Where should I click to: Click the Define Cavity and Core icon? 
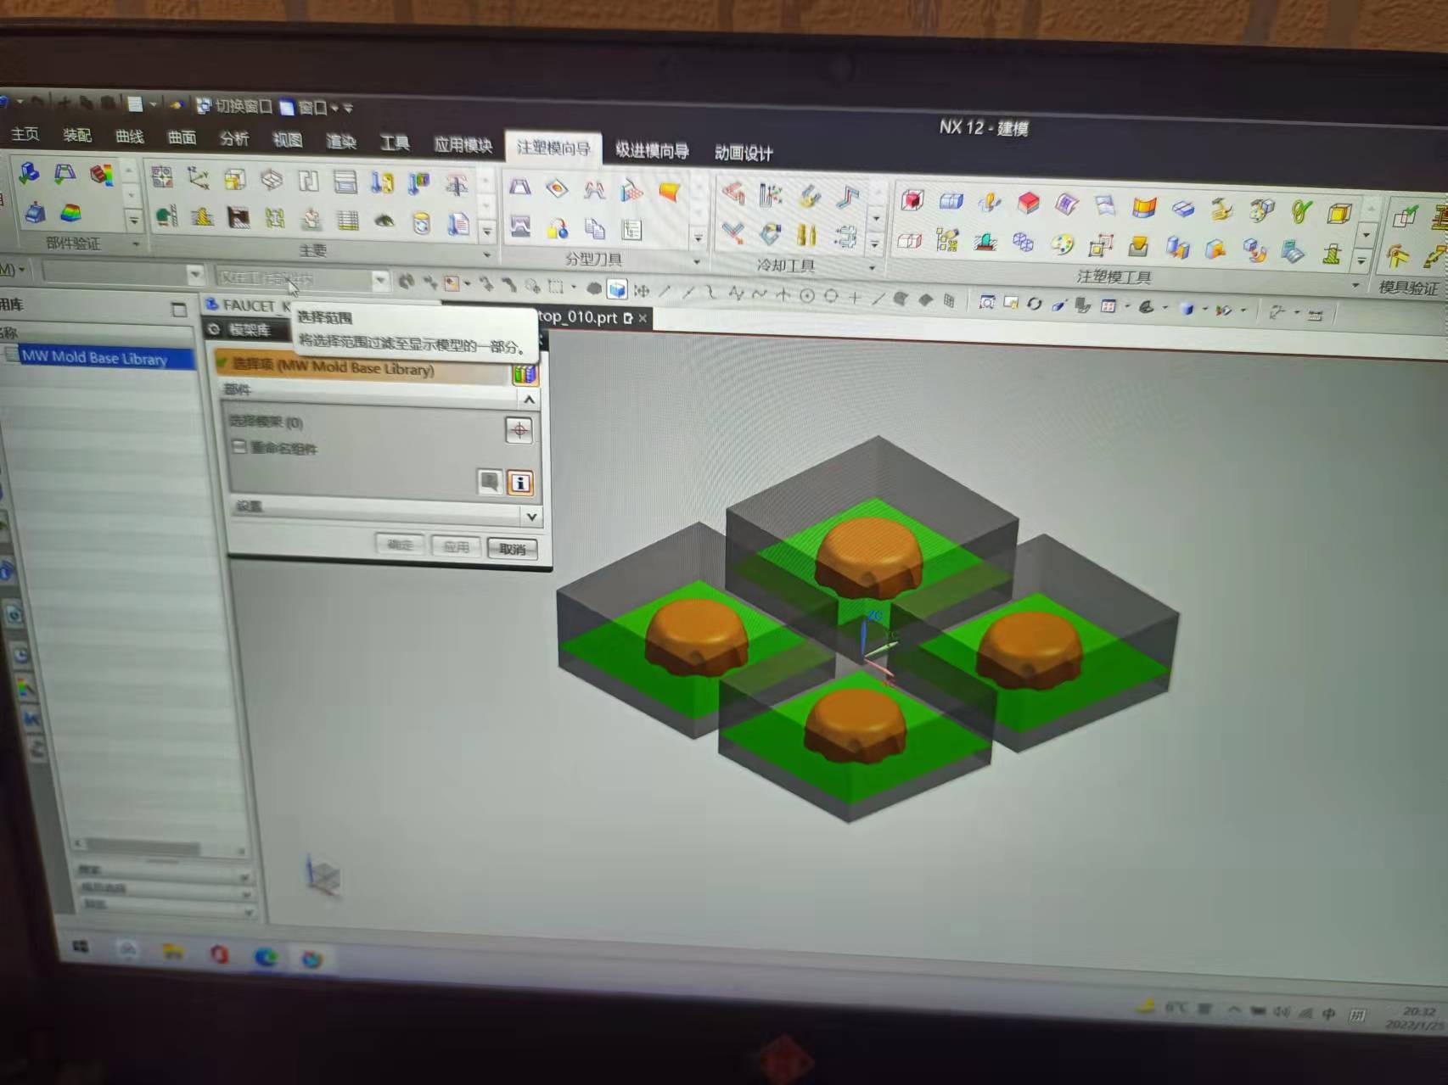520,226
